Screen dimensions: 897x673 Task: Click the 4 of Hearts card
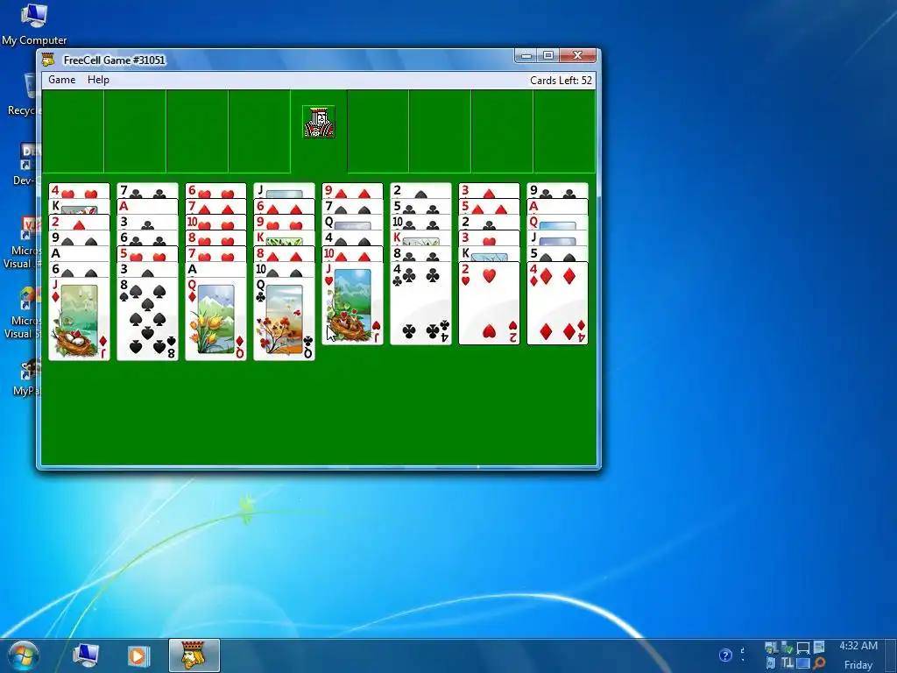tap(79, 190)
